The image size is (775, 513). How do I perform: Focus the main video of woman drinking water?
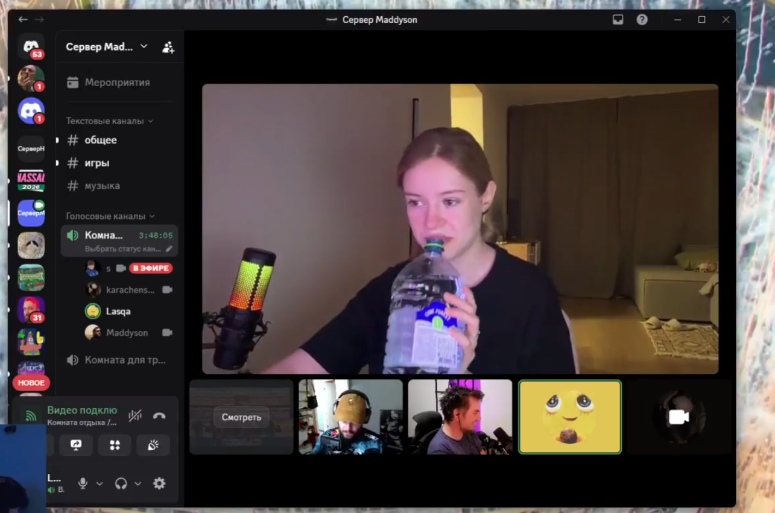pos(460,229)
